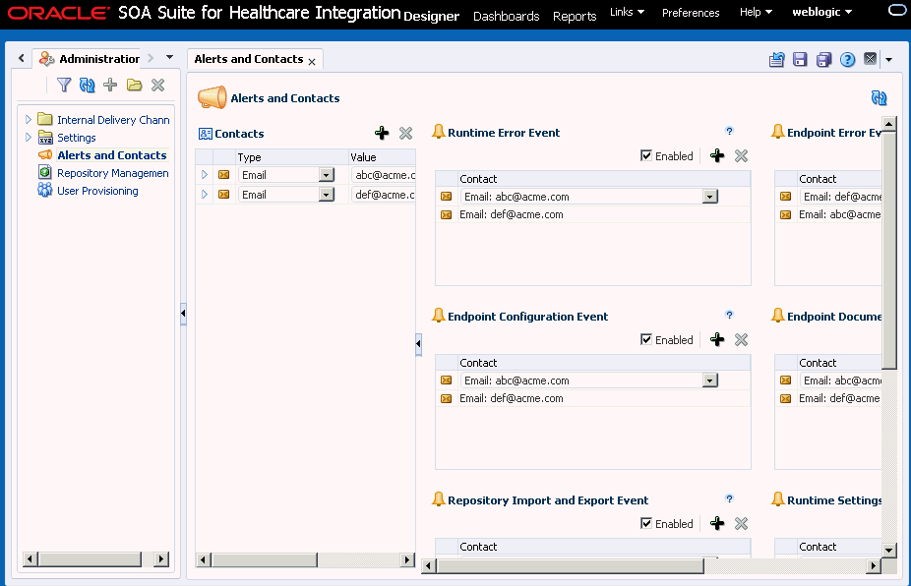Open help for Repository Import and Export Event
Screen dimensions: 911x586
729,498
